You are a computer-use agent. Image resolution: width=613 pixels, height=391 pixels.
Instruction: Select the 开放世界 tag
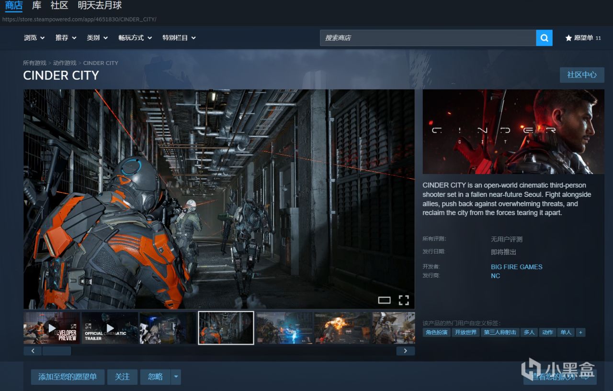[x=466, y=332]
